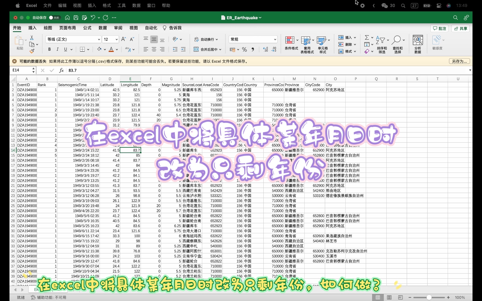Open Sort and Filter (排序和筛选)
Image resolution: width=482 pixels, height=301 pixels.
(382, 44)
